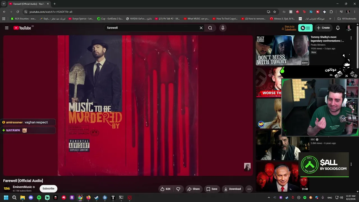The image size is (359, 202).
Task: Clear the search box text
Action: [x=201, y=28]
